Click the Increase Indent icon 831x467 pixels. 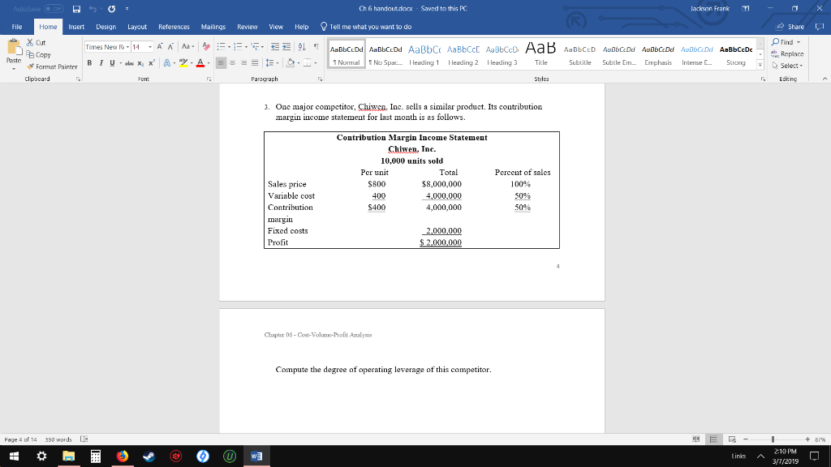(x=286, y=46)
